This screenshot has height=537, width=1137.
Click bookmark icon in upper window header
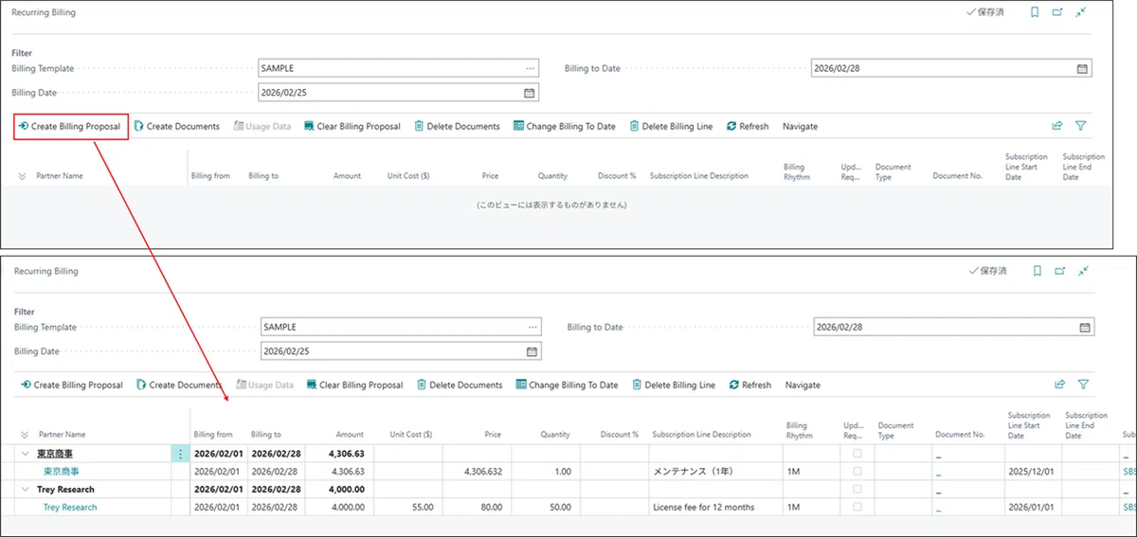pos(1035,12)
